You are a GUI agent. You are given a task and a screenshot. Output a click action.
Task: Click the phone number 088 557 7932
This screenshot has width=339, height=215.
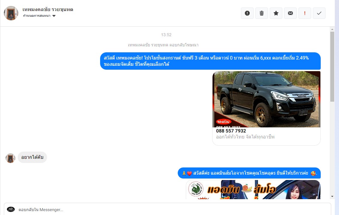pos(231,131)
